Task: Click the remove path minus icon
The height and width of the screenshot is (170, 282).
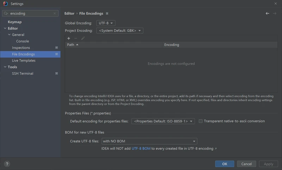Action: pyautogui.click(x=76, y=38)
